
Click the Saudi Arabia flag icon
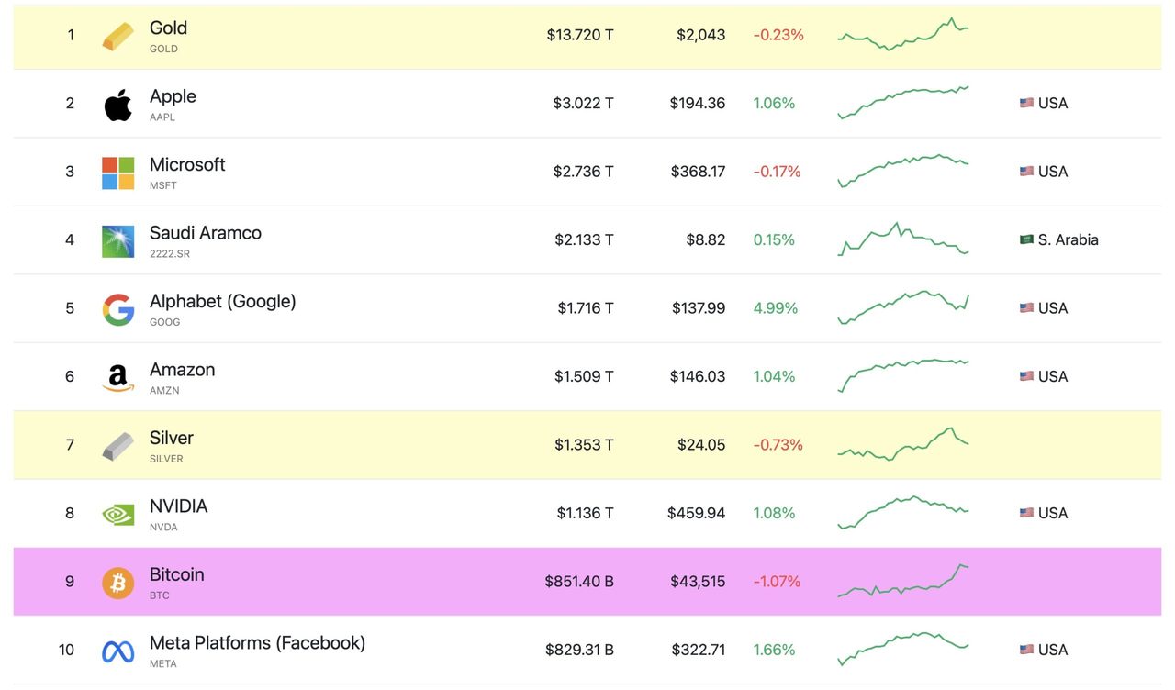(1026, 239)
